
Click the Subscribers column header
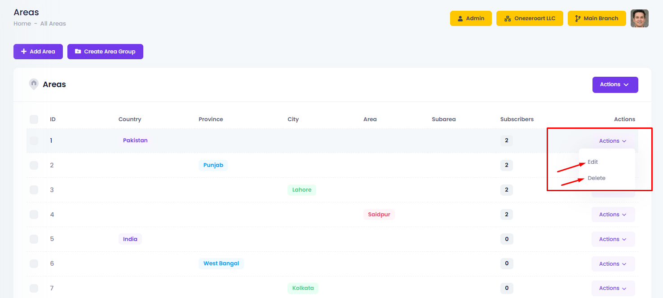click(x=517, y=119)
